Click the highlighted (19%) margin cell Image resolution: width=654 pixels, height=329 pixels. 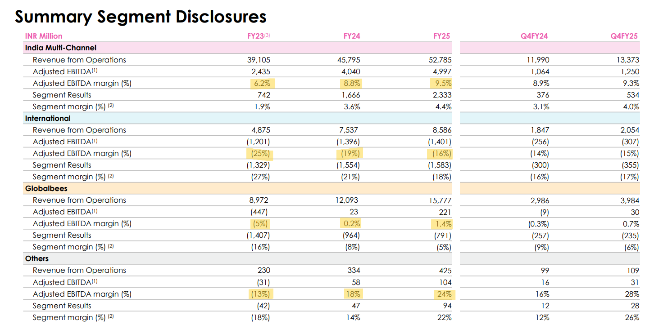350,153
